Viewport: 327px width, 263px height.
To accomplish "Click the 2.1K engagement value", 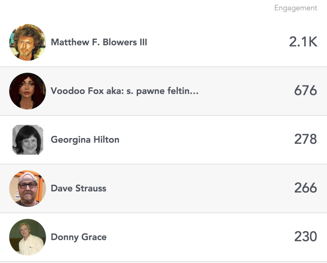I will 303,43.
